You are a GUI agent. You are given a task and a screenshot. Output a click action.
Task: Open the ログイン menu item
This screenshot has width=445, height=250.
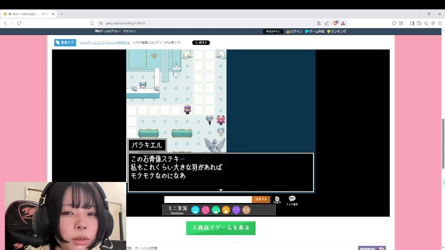(294, 31)
